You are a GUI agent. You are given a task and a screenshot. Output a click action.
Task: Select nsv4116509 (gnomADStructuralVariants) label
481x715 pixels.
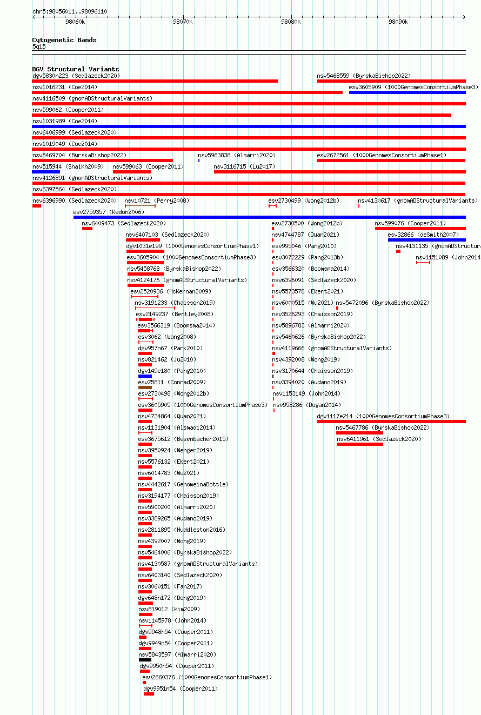[x=92, y=99]
